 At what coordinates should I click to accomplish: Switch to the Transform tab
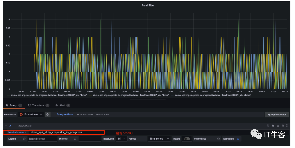39,105
